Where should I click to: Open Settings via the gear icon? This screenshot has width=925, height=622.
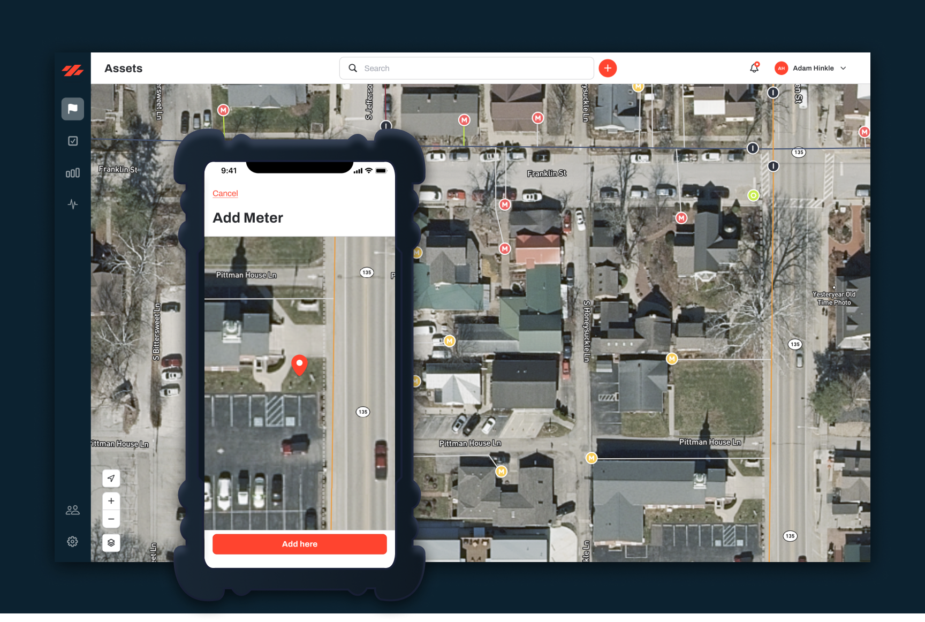72,541
